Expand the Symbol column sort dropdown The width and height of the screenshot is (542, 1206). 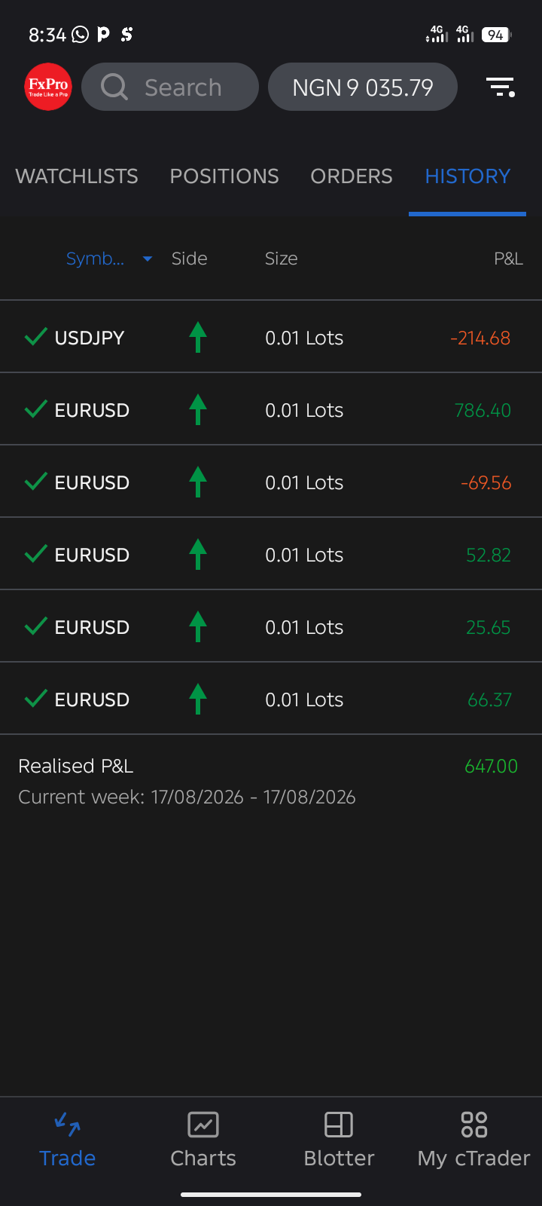coord(148,259)
